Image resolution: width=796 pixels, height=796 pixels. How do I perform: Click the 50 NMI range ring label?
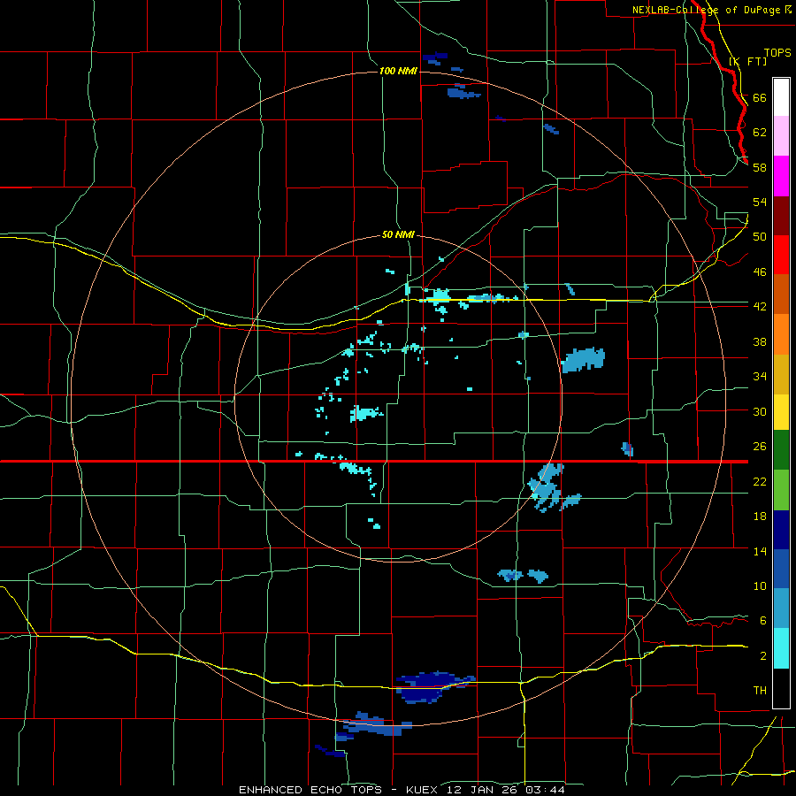pyautogui.click(x=398, y=234)
